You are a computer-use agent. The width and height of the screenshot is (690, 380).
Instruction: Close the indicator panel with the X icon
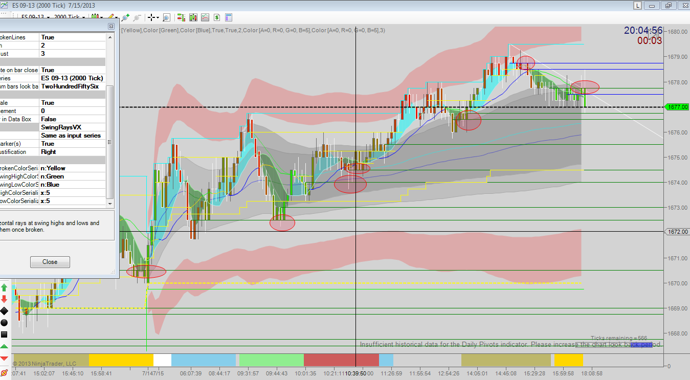tap(111, 26)
